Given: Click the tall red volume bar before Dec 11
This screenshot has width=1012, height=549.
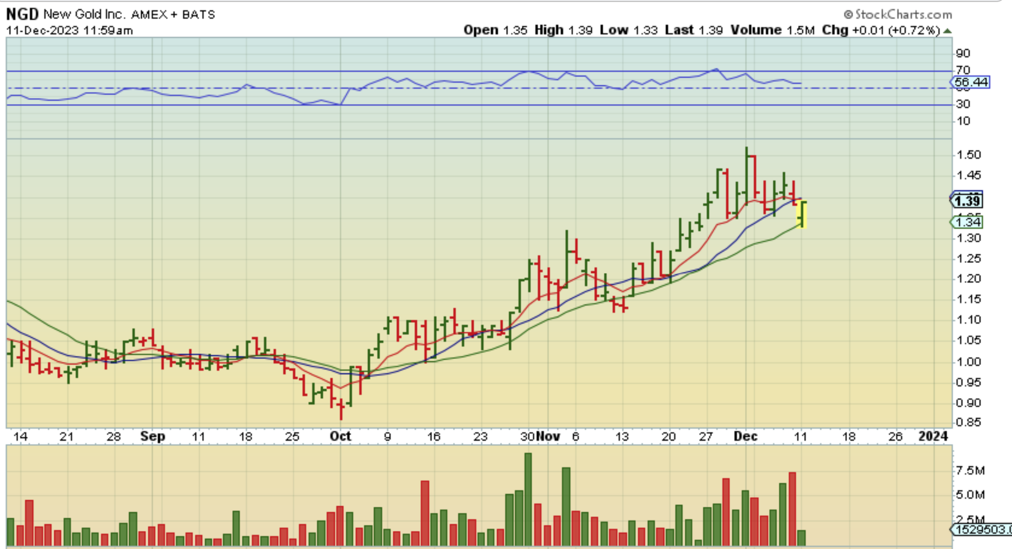Looking at the screenshot, I should click(x=792, y=508).
